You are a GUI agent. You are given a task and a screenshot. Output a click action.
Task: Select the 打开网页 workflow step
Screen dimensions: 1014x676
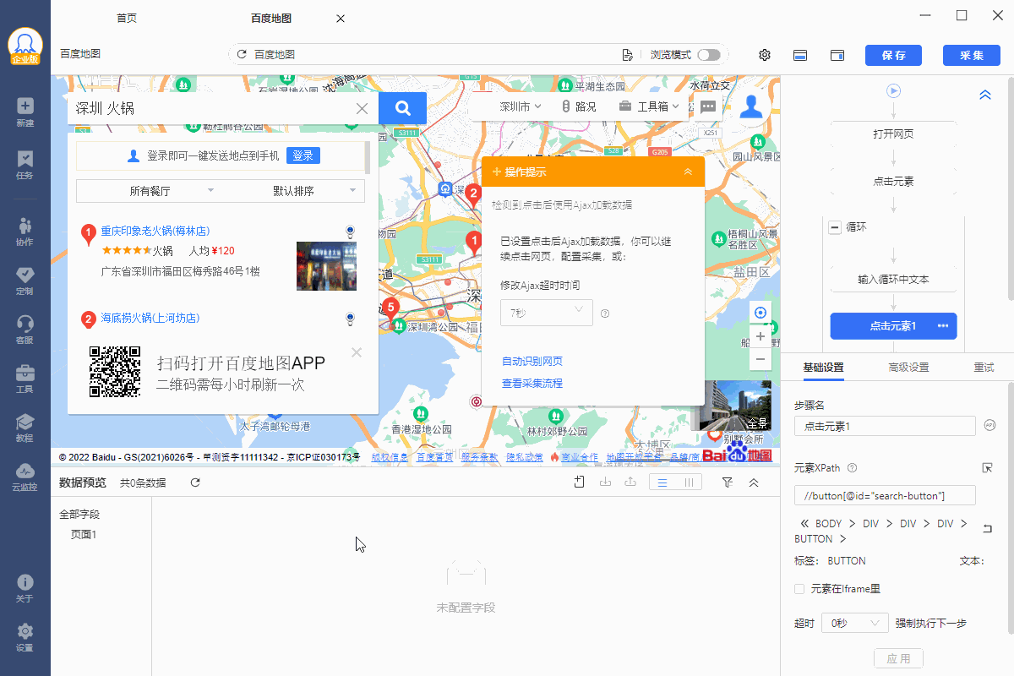[893, 134]
